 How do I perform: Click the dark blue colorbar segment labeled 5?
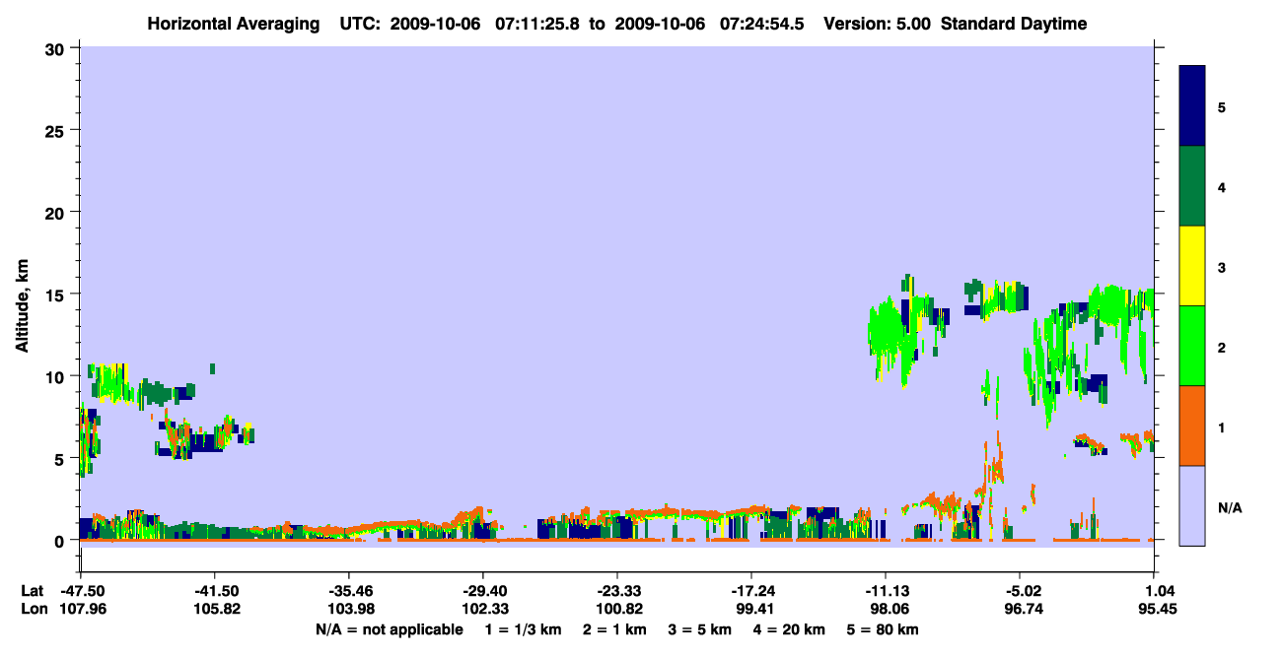pos(1192,106)
